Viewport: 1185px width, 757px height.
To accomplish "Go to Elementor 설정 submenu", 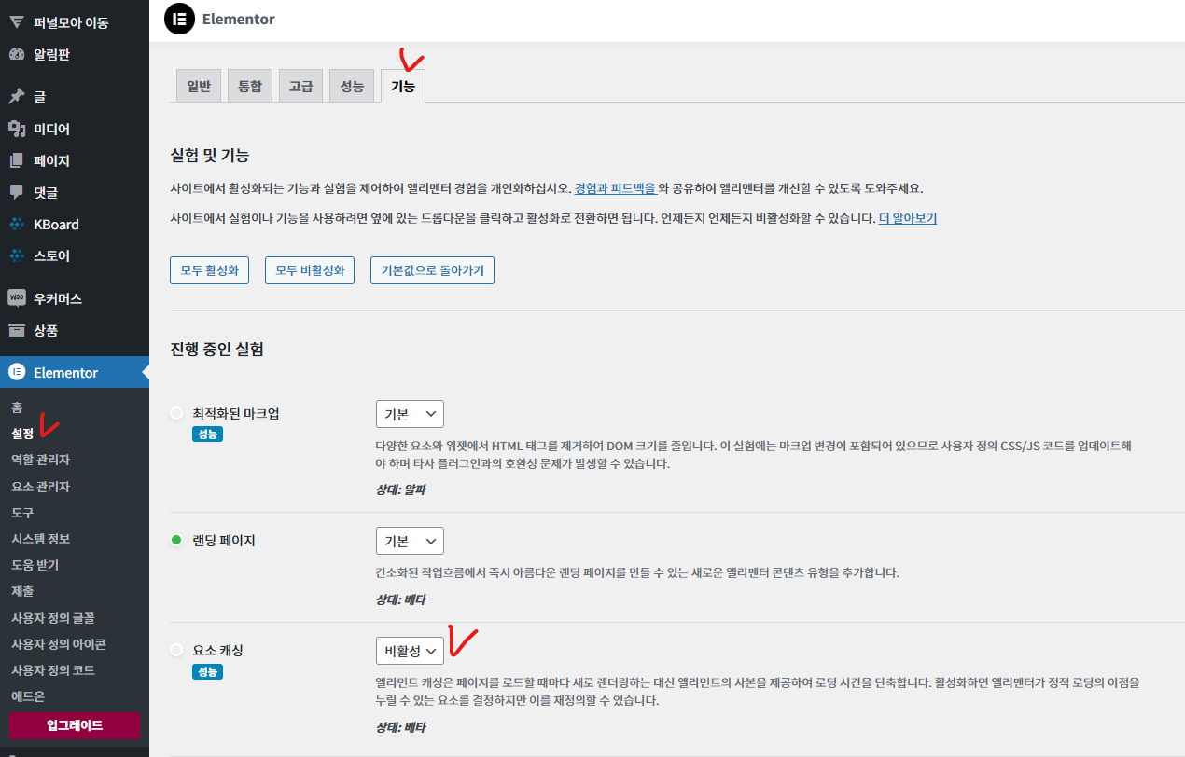I will click(x=22, y=434).
